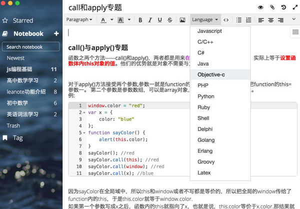Apply strikethrough formatting
Screen dimensions: 300x209
point(170,20)
